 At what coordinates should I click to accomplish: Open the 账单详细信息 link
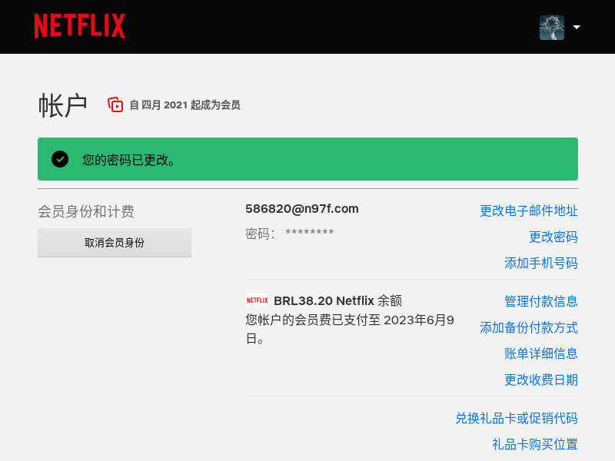click(x=541, y=353)
